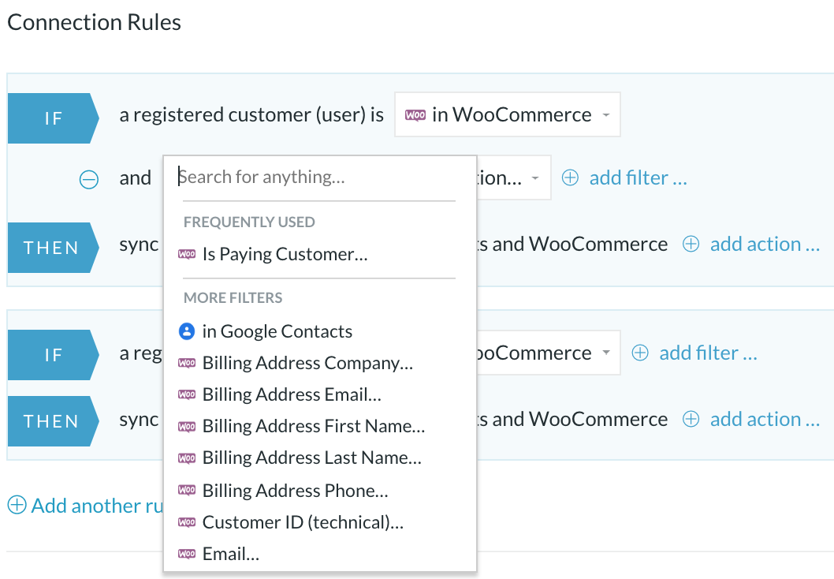Click the first rule's IF label
834x579 pixels.
(x=53, y=118)
